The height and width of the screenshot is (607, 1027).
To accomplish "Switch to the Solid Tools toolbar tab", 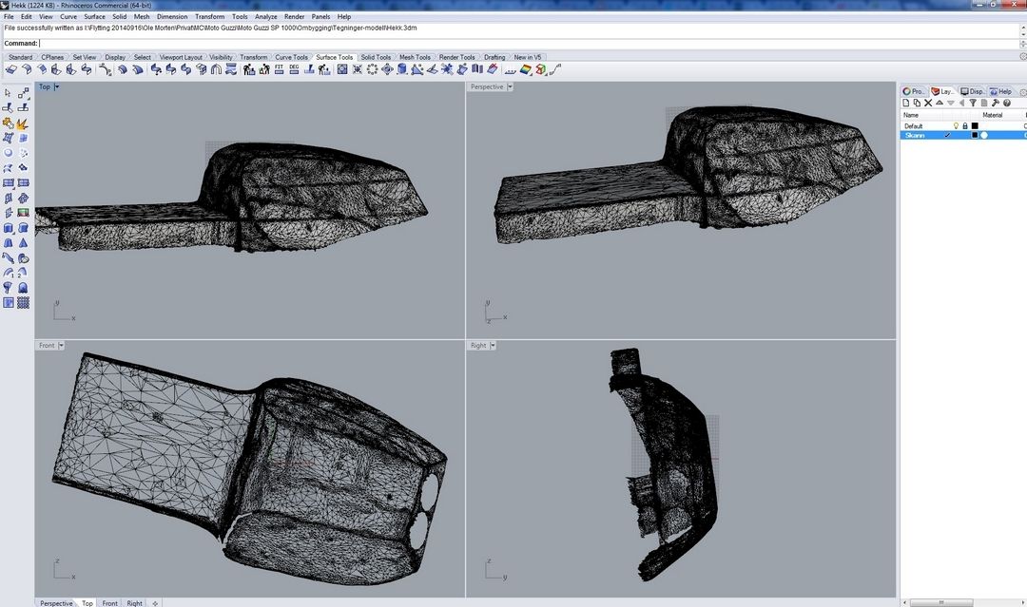I will pos(376,57).
